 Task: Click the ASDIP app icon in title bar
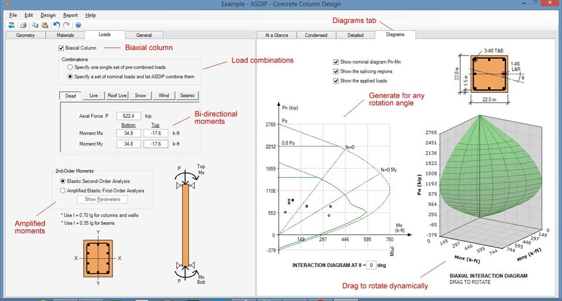(x=7, y=4)
